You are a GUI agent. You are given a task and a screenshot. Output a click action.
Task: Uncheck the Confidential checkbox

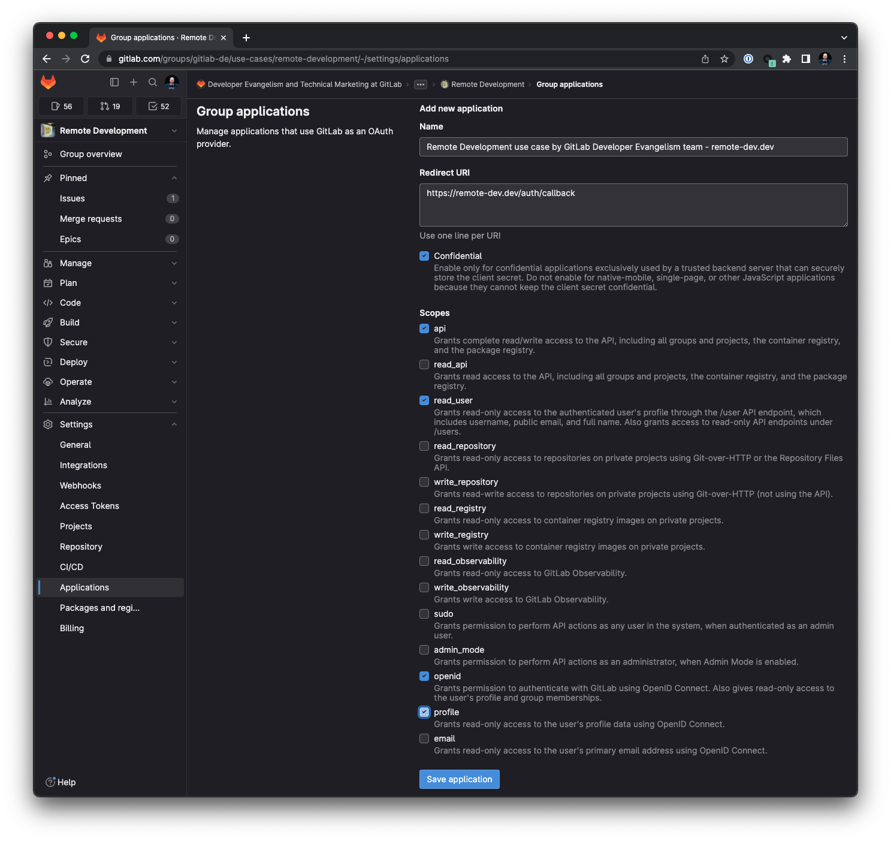(x=424, y=256)
